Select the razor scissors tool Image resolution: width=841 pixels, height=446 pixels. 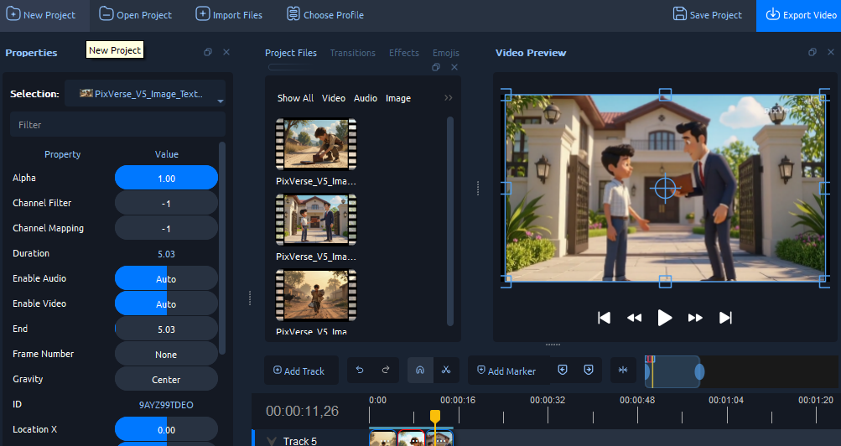(446, 370)
